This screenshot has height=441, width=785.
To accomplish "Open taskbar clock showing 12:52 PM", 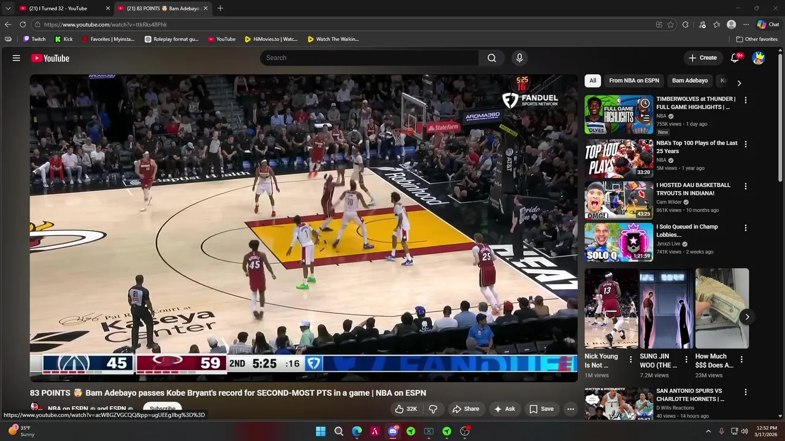I will [x=767, y=431].
